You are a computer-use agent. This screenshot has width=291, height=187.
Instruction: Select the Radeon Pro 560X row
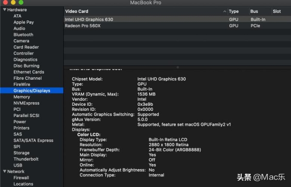tap(178, 26)
